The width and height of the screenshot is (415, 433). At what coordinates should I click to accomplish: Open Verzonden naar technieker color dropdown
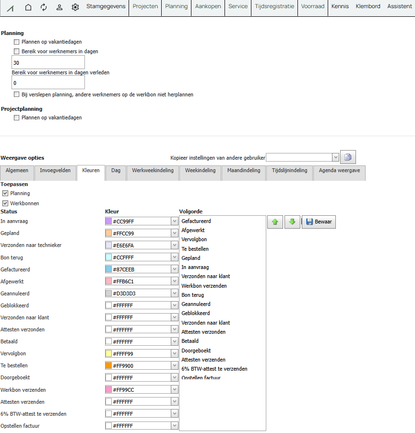[x=174, y=245]
